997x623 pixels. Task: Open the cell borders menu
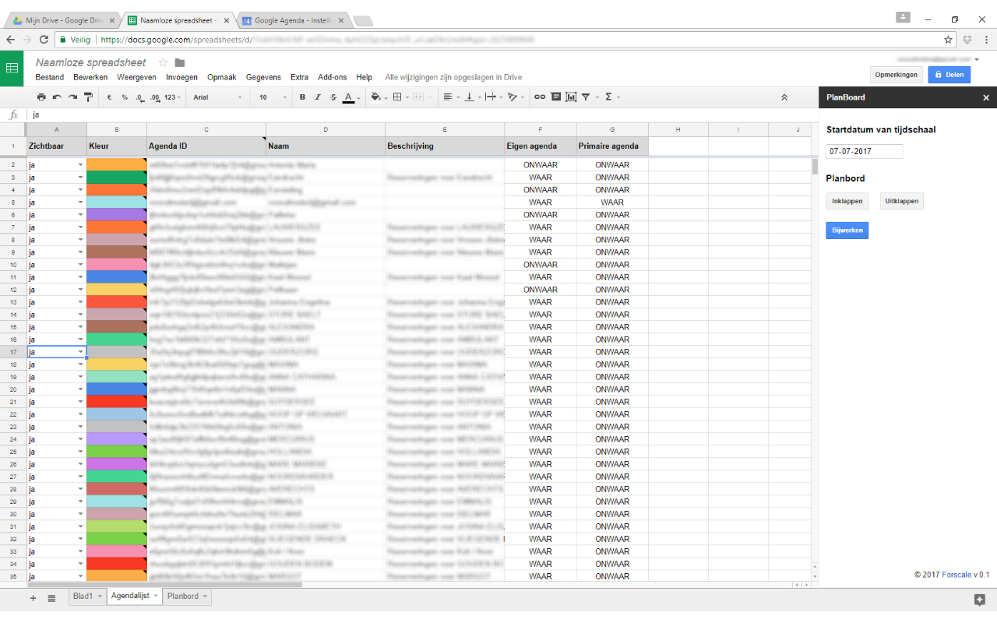click(x=400, y=97)
